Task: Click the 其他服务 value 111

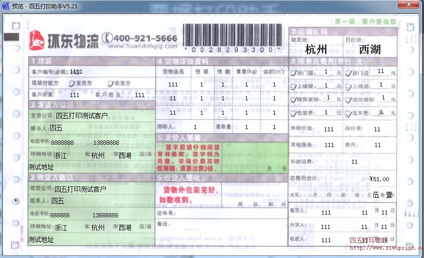Action: 329,145
